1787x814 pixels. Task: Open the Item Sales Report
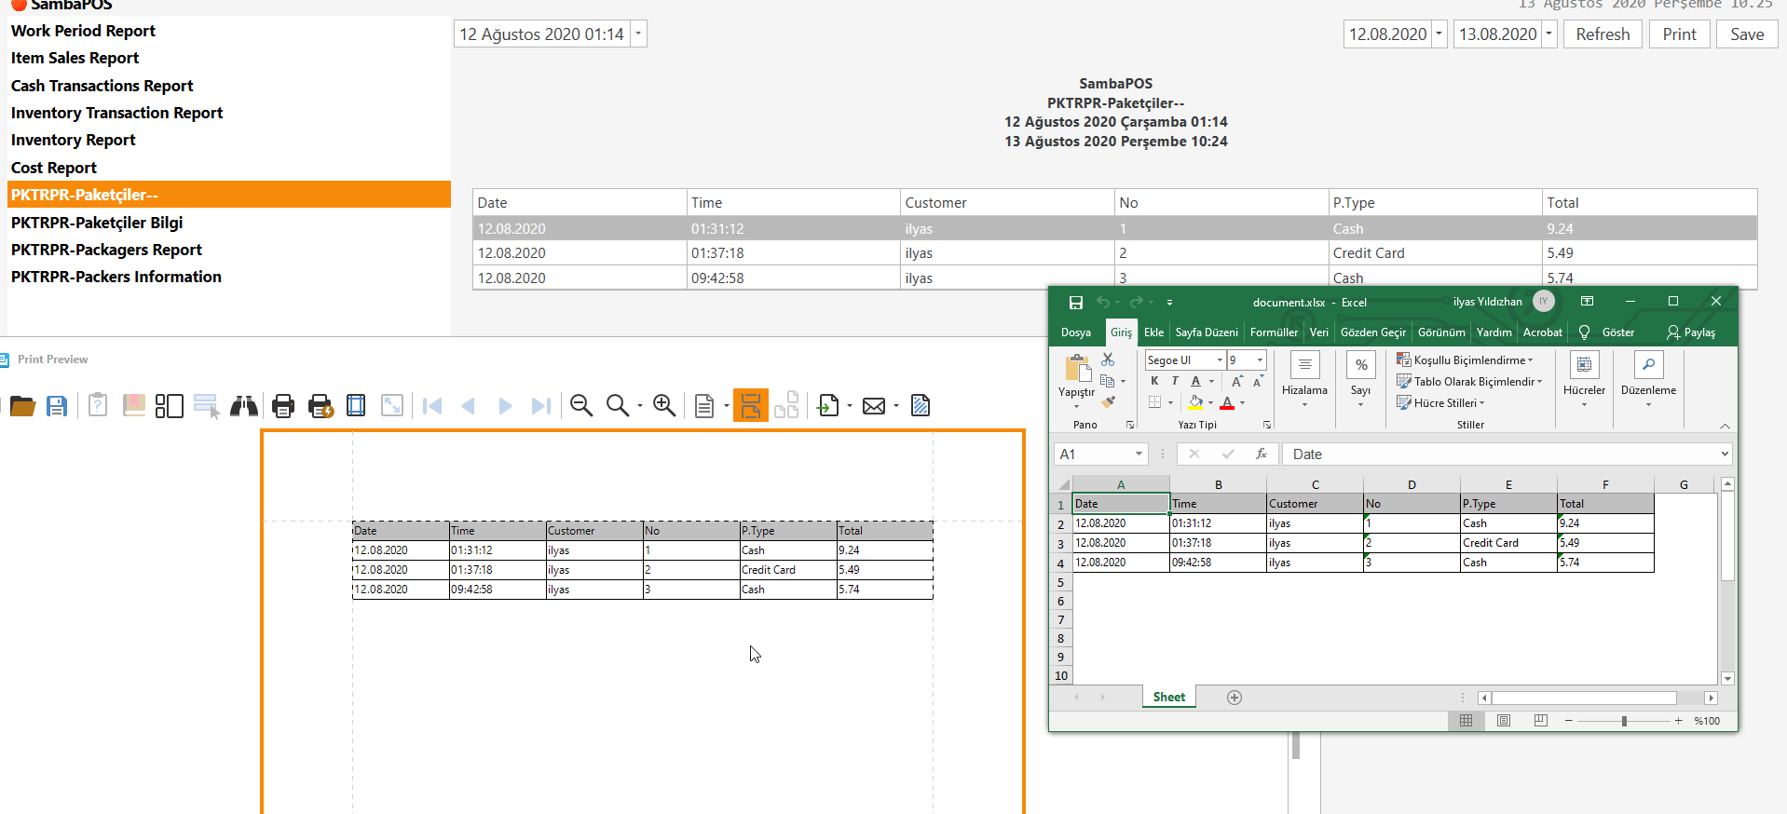[x=75, y=58]
